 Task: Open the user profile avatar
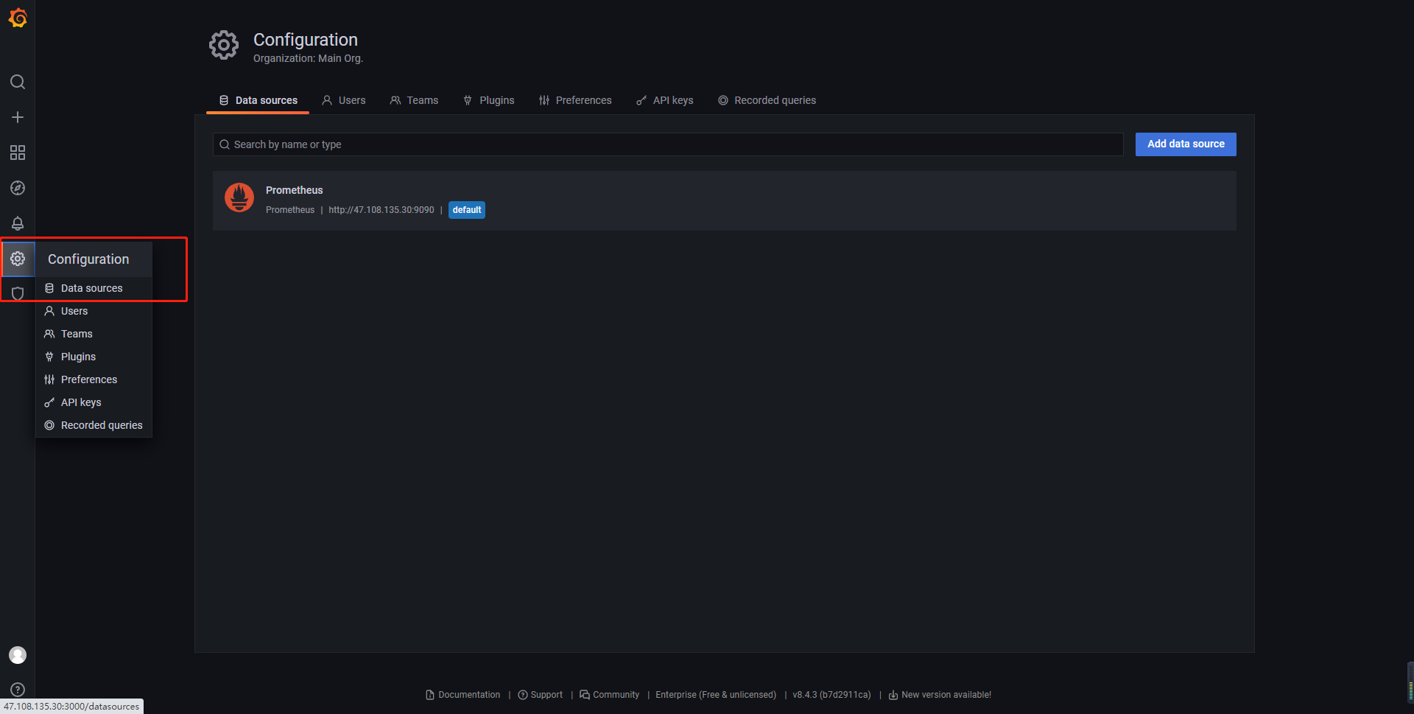coord(18,655)
